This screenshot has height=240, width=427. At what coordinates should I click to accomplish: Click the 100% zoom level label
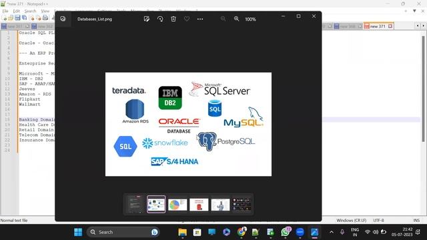tap(250, 19)
